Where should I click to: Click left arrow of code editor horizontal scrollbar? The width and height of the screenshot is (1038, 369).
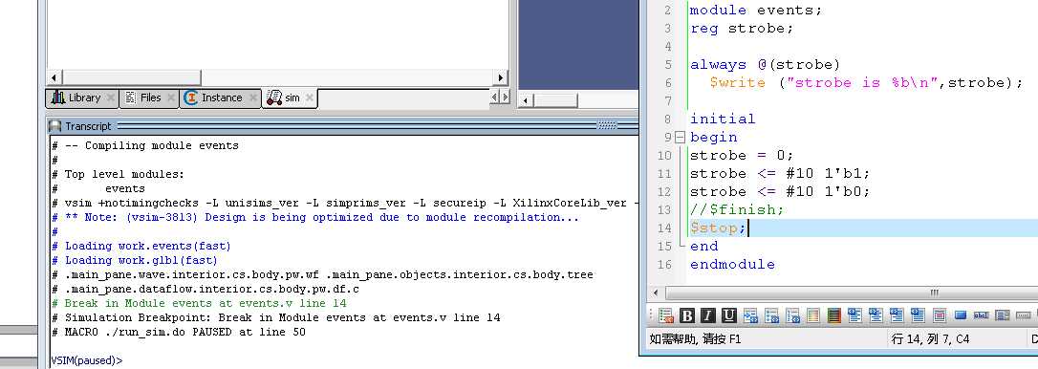[x=656, y=293]
